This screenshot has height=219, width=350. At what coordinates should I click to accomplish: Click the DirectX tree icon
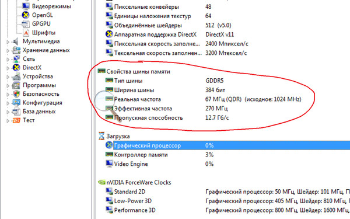[x=16, y=68]
